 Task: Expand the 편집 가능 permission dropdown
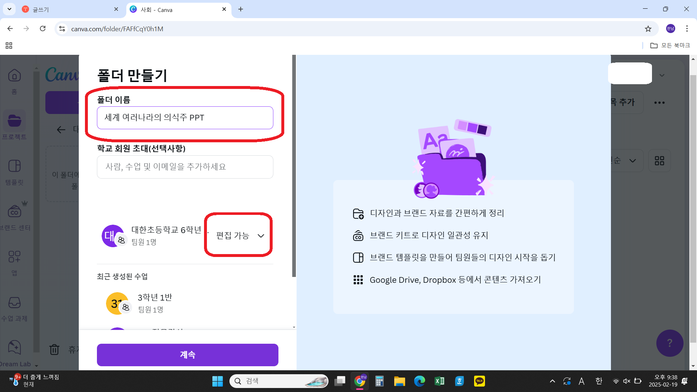(240, 236)
